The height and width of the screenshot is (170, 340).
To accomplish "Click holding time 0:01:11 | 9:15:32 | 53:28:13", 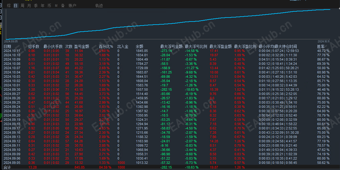I will point(279,89).
